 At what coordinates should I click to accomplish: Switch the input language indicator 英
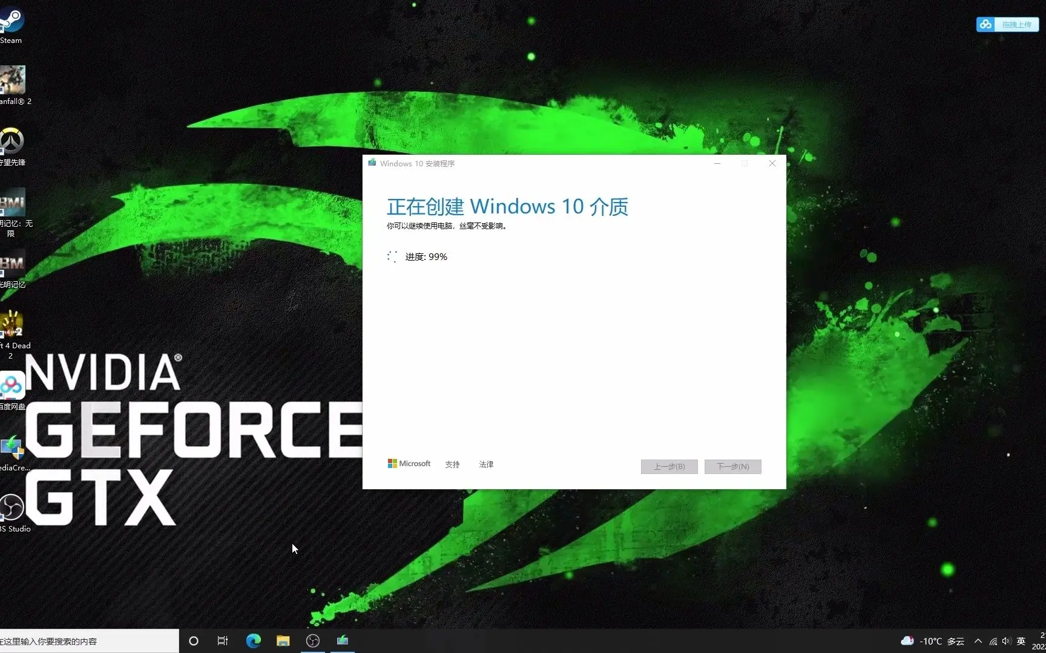click(x=1021, y=641)
